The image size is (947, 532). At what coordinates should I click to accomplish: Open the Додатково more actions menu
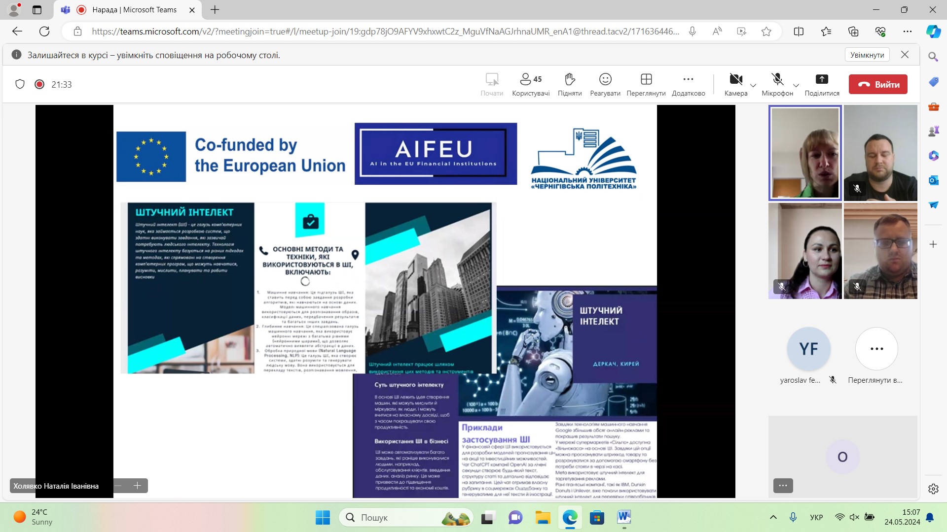(x=688, y=84)
